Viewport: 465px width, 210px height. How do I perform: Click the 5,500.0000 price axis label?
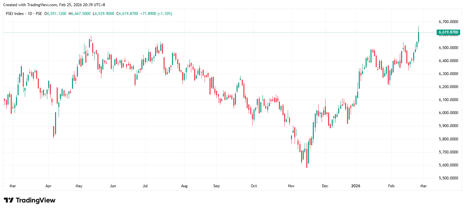[x=448, y=178]
